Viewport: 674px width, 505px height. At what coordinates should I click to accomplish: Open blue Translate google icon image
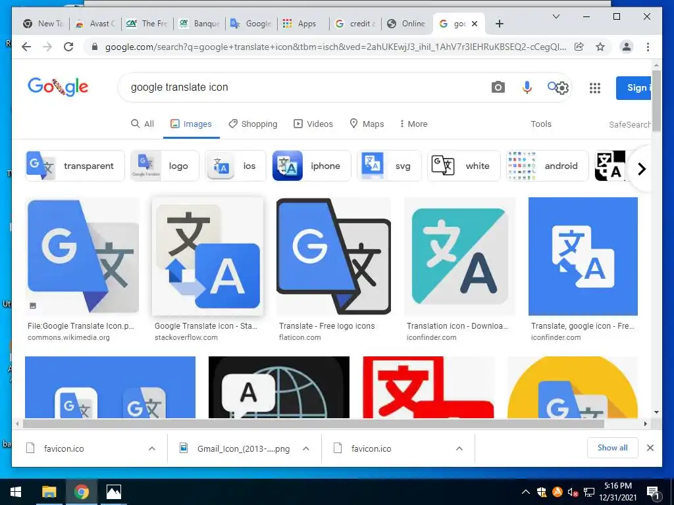pyautogui.click(x=583, y=256)
